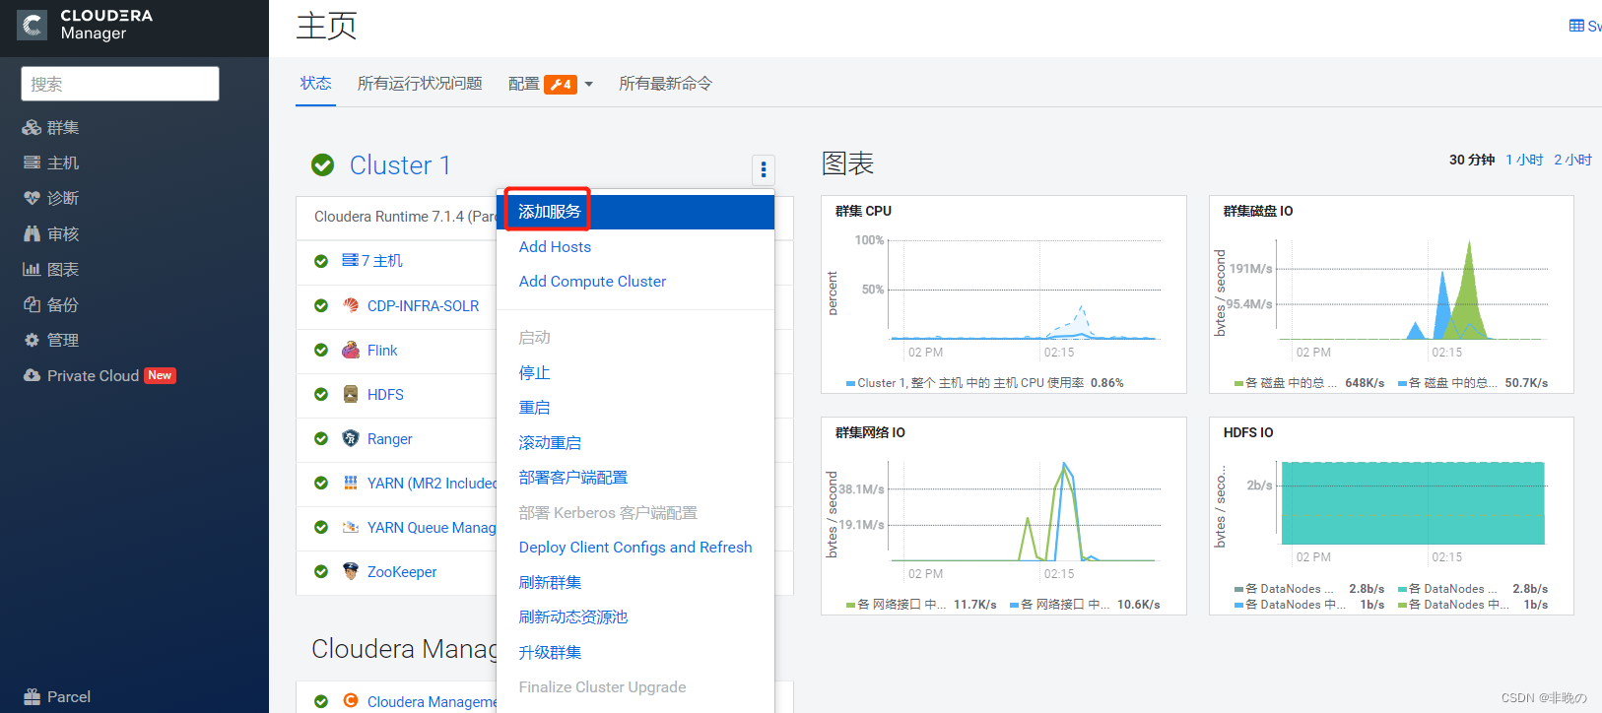Switch to the 状态 tab

(x=315, y=84)
